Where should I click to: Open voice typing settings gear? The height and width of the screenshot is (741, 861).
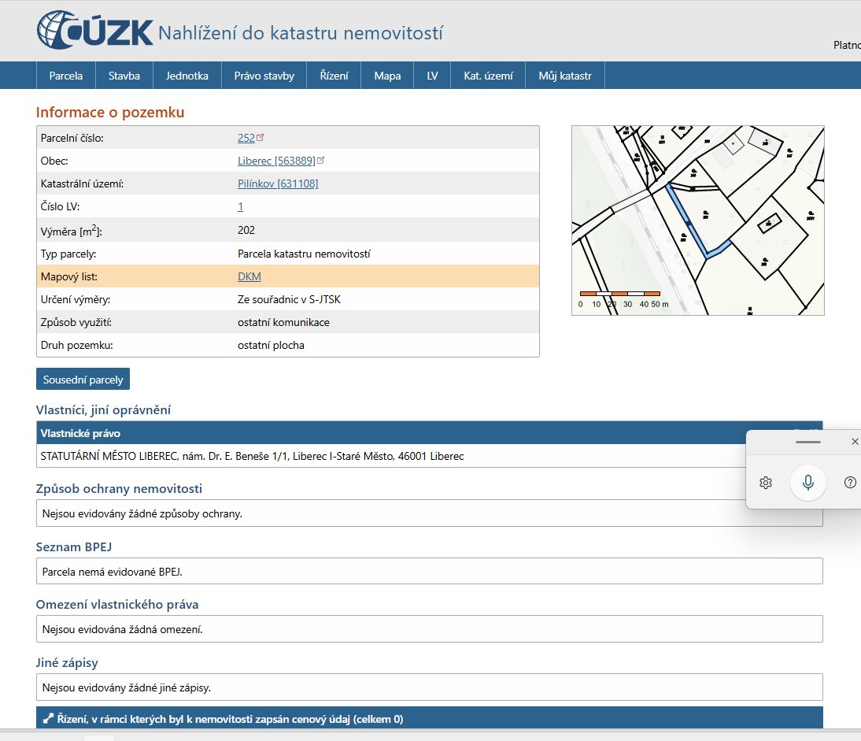click(765, 483)
